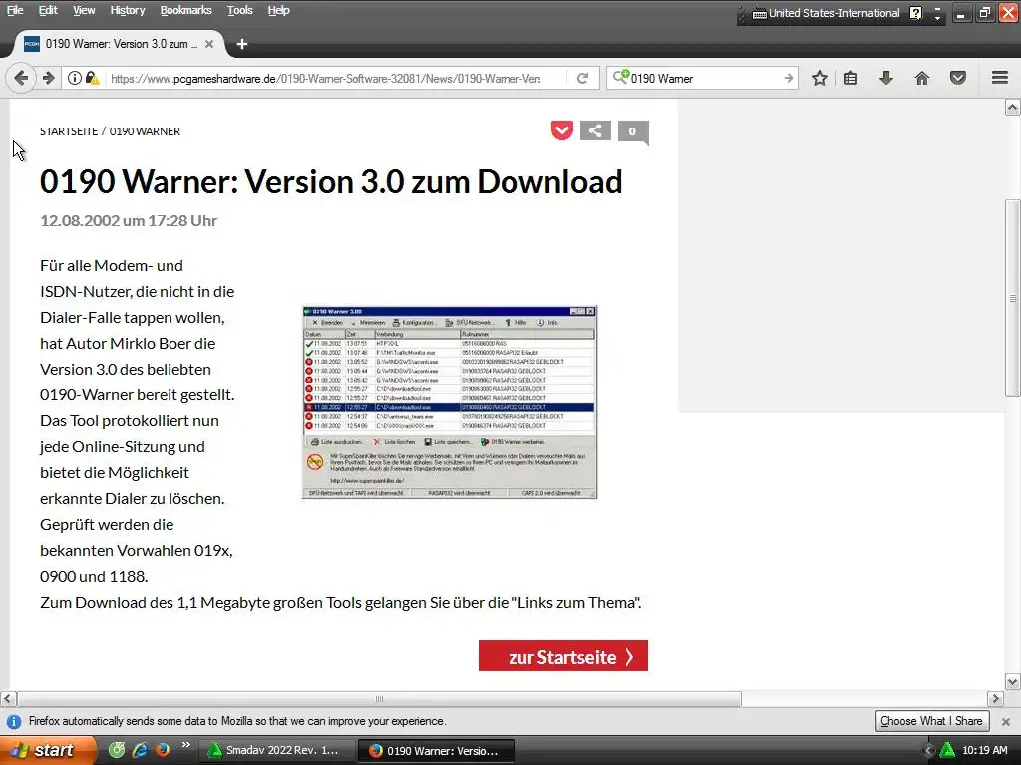1021x765 pixels.
Task: Open the keyboard help question-mark icon
Action: click(x=916, y=13)
